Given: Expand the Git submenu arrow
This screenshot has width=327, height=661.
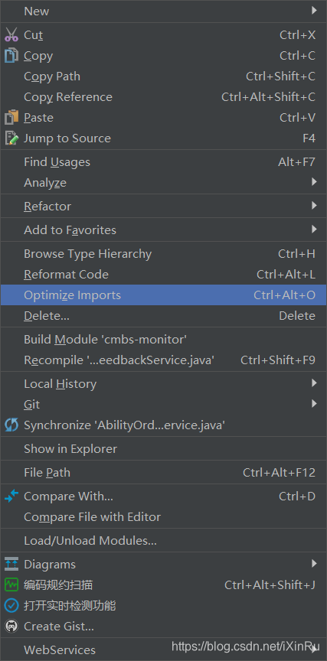Looking at the screenshot, I should click(x=314, y=404).
